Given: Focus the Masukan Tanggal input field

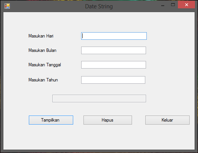Looking at the screenshot, I should click(113, 65).
